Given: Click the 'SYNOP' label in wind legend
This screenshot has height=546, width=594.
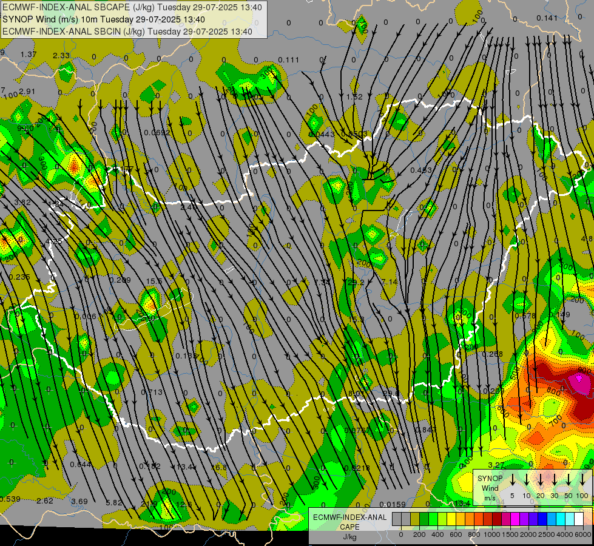Looking at the screenshot, I should [x=490, y=478].
